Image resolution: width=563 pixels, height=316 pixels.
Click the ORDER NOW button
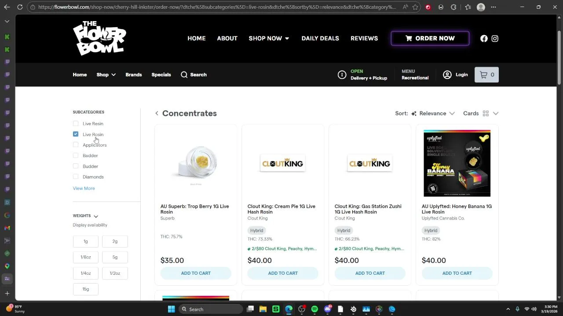[430, 39]
